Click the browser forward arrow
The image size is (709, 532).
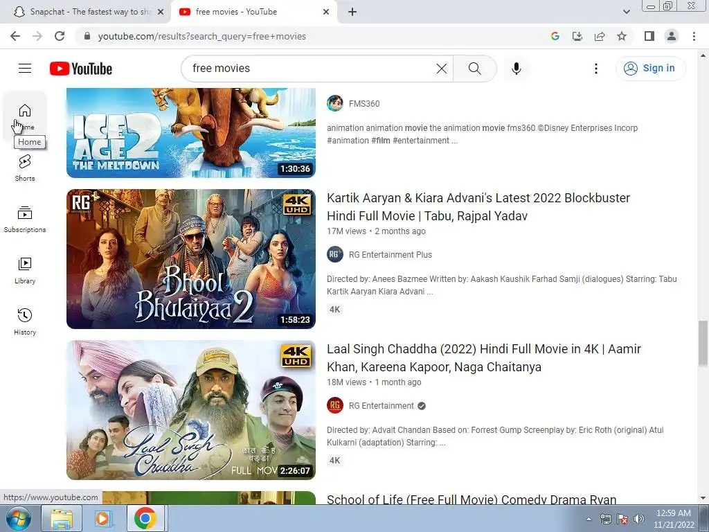[x=37, y=36]
